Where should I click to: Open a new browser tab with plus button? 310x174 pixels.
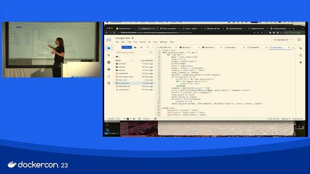(x=294, y=29)
